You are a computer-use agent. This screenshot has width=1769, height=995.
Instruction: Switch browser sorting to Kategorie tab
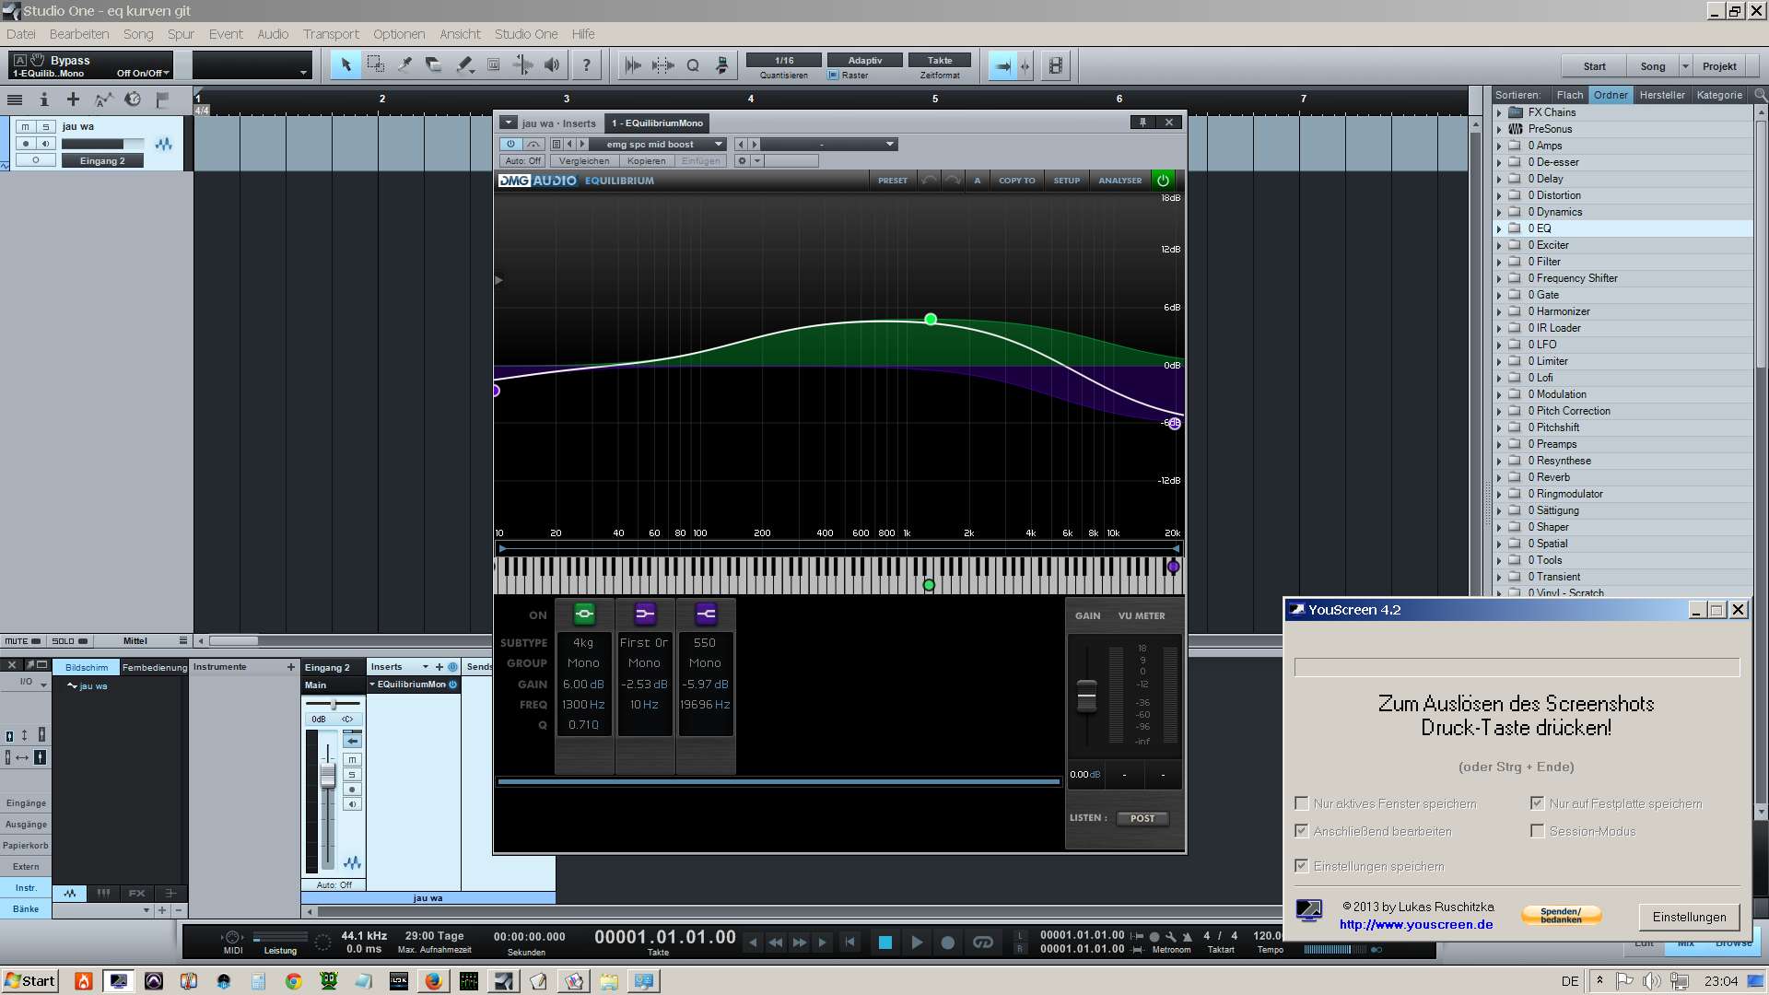tap(1719, 95)
